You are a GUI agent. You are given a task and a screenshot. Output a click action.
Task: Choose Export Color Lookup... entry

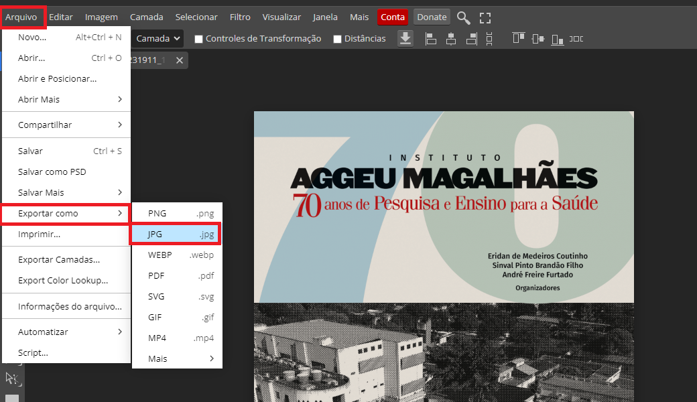coord(66,280)
